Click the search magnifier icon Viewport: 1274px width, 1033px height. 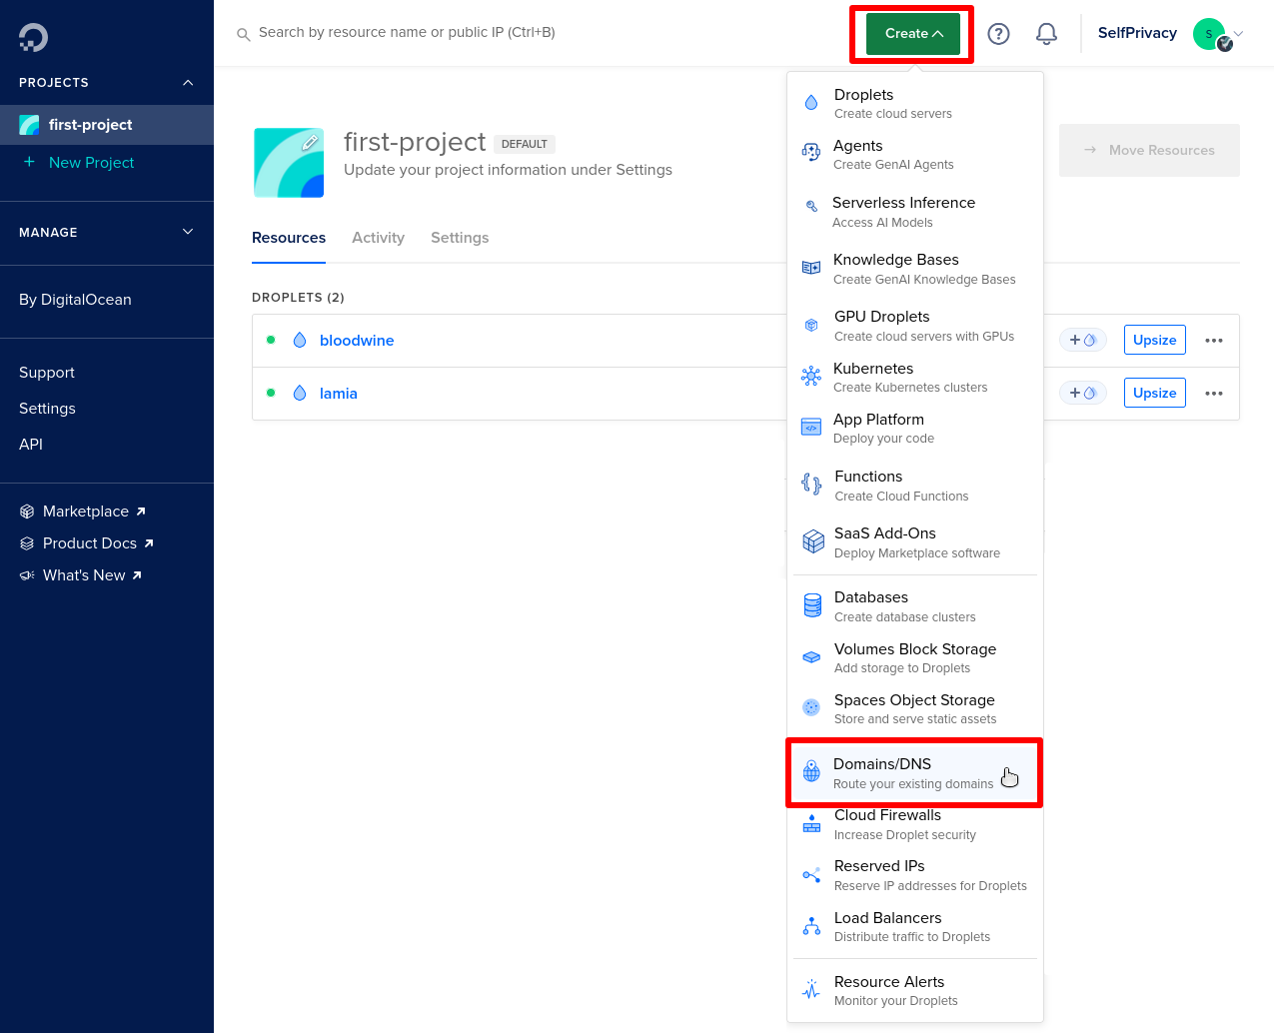tap(243, 35)
